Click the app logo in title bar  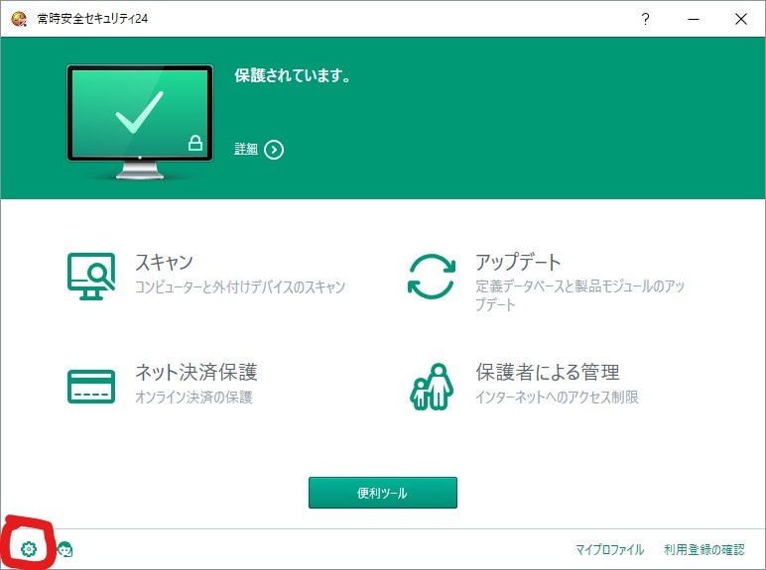pyautogui.click(x=19, y=19)
